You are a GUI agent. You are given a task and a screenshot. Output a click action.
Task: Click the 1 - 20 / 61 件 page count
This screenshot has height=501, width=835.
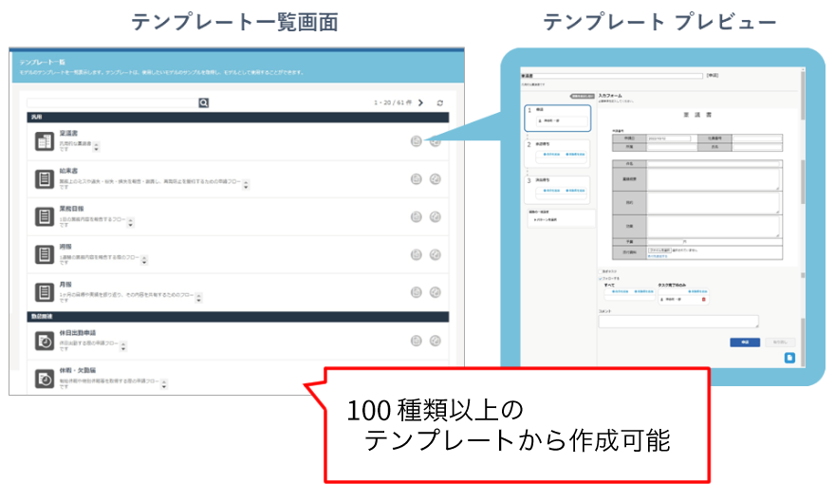click(x=393, y=102)
